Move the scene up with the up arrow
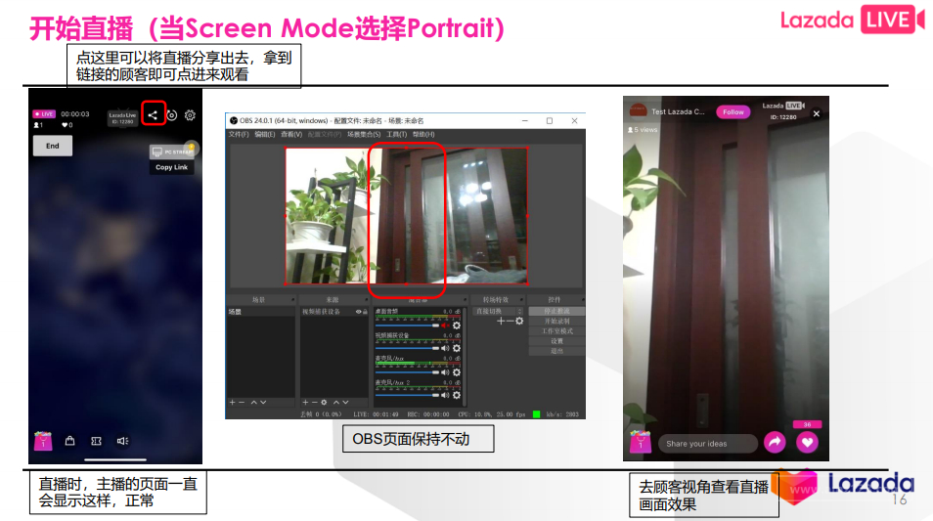This screenshot has height=521, width=933. [x=254, y=403]
